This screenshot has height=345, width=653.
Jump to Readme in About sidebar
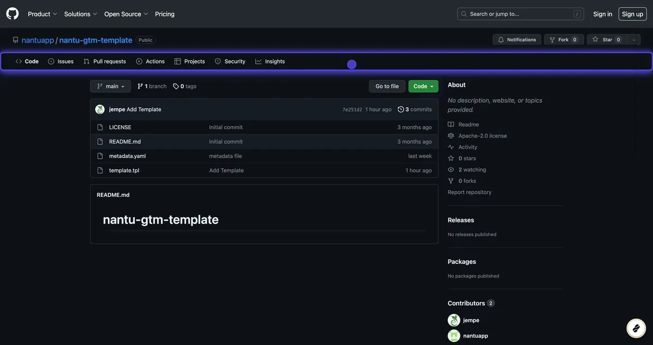point(464,125)
